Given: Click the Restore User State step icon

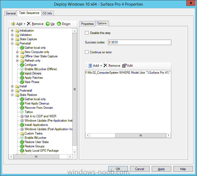Looking at the screenshot, I should coord(22,142).
